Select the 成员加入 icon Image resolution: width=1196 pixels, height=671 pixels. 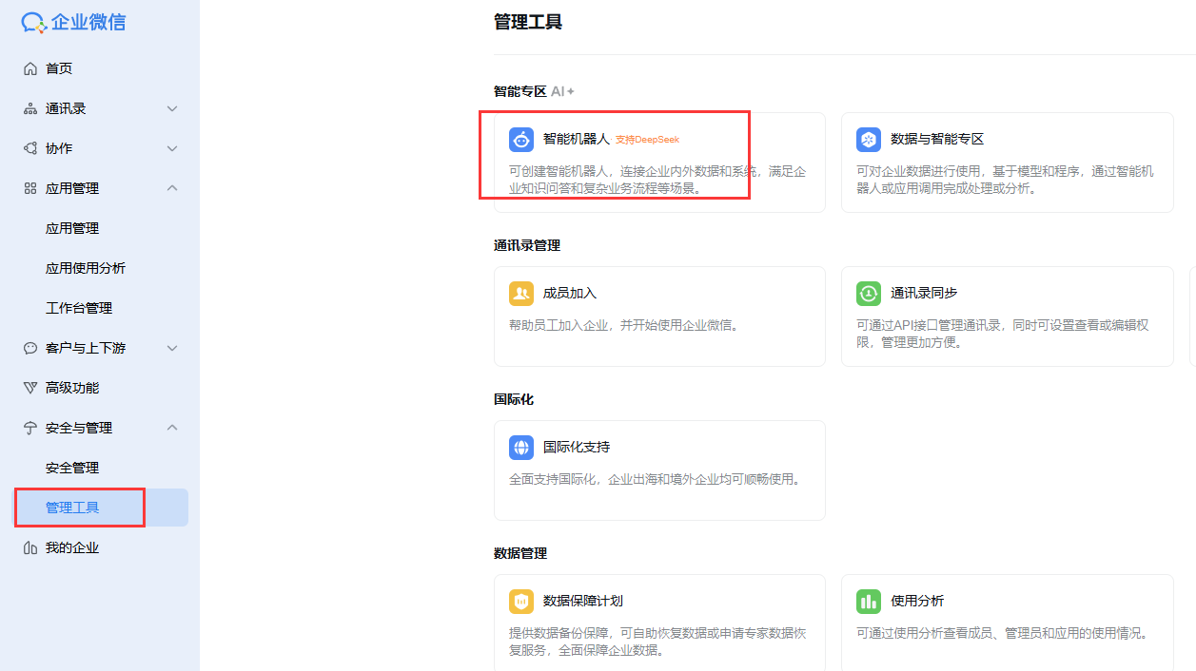(520, 294)
